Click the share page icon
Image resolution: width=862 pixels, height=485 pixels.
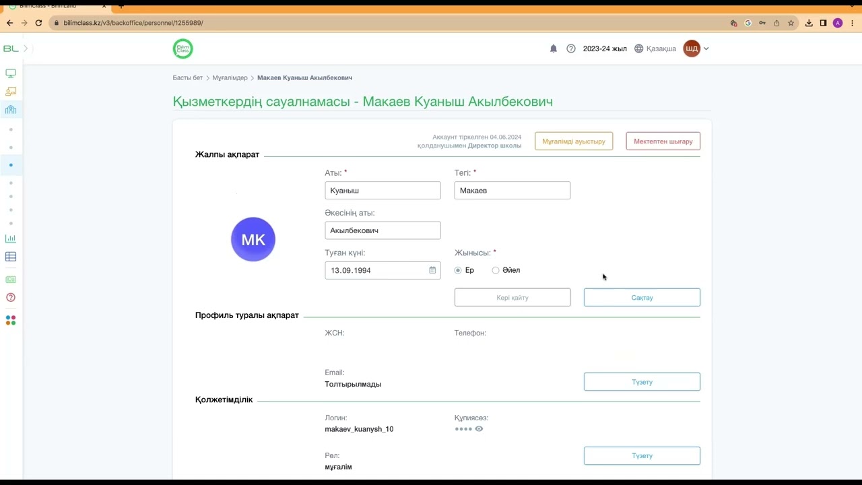click(776, 23)
